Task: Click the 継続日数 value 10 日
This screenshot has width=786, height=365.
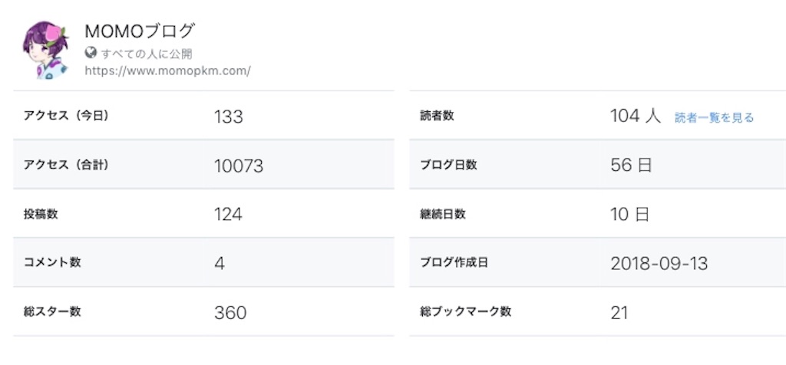Action: tap(630, 214)
